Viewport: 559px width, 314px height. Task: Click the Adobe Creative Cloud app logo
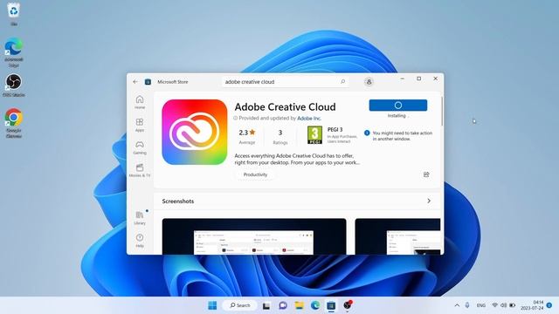[194, 132]
